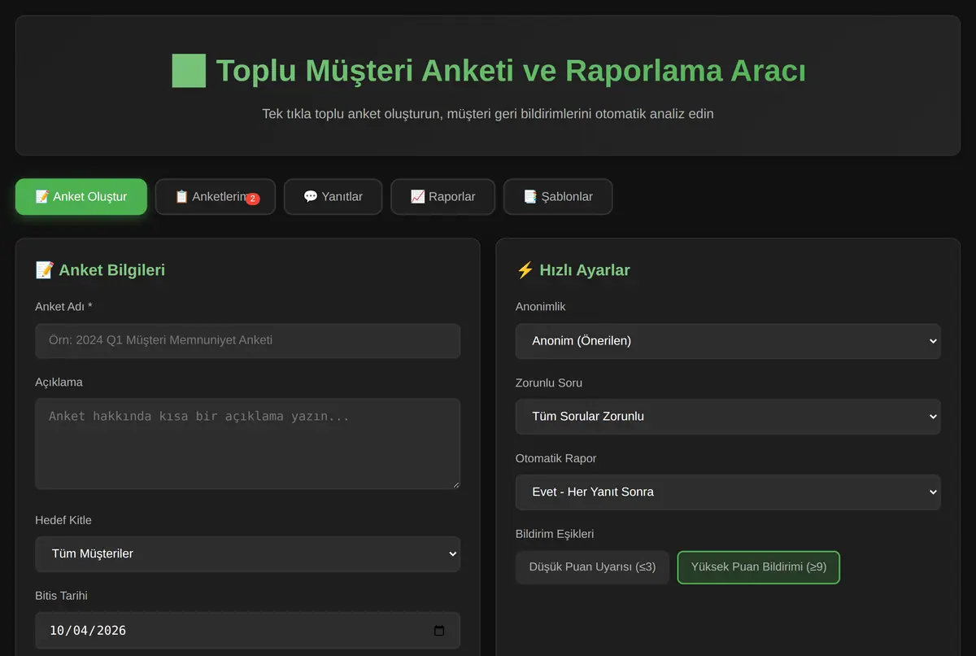Toggle Yüksek Puan Bildirimi (≥9) threshold
The height and width of the screenshot is (656, 976).
(758, 567)
